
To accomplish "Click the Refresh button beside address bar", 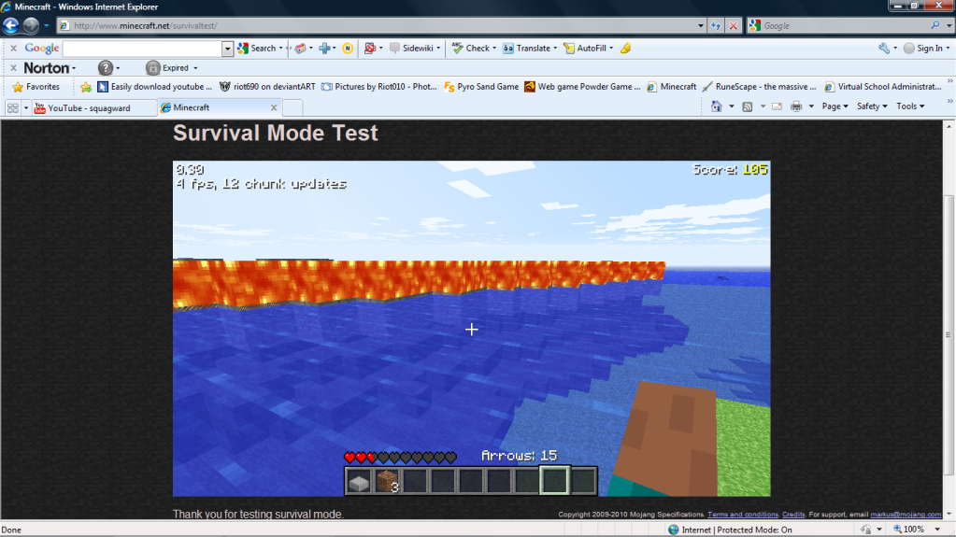I will coord(716,25).
